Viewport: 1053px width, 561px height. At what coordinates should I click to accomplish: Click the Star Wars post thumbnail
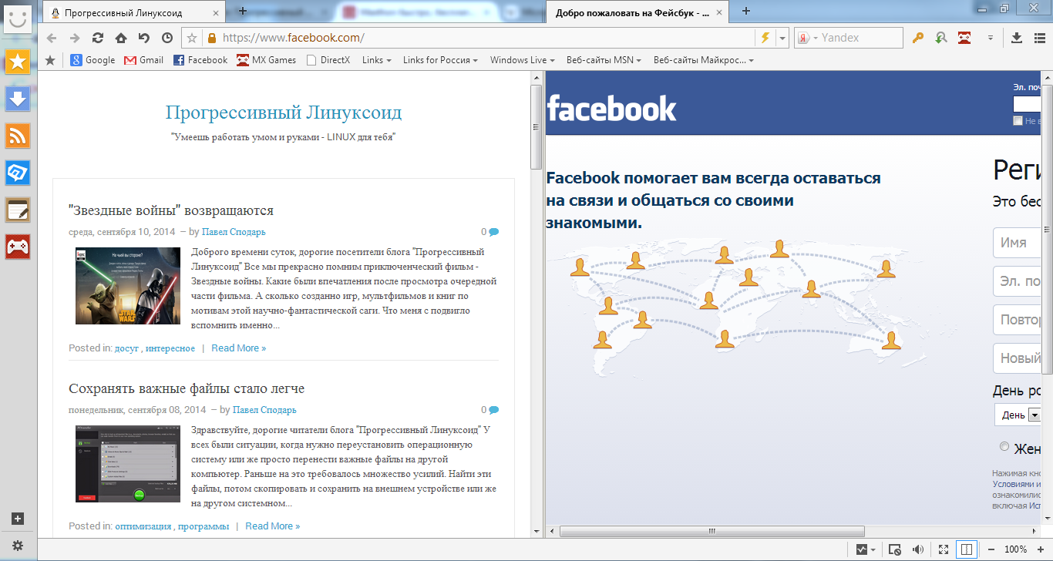coord(128,286)
